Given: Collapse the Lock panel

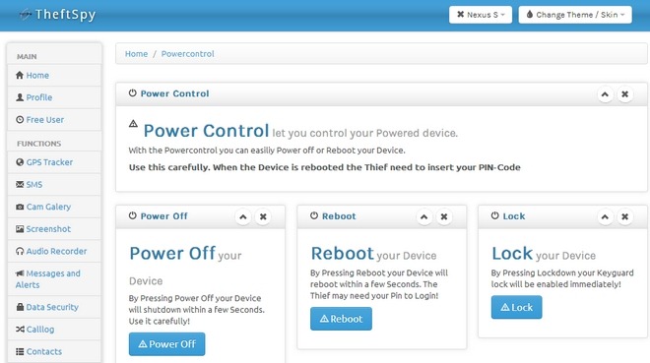Looking at the screenshot, I should pos(605,216).
